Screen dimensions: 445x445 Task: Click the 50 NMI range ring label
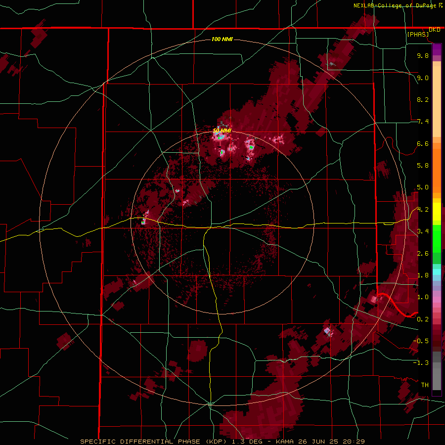tap(222, 131)
